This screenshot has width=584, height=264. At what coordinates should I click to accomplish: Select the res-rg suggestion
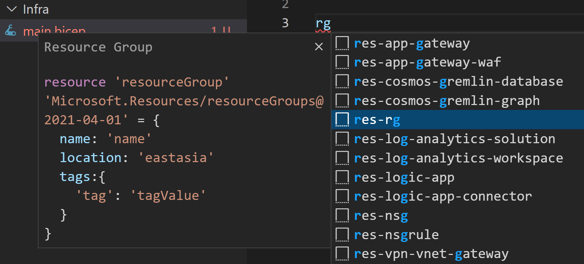pyautogui.click(x=377, y=120)
